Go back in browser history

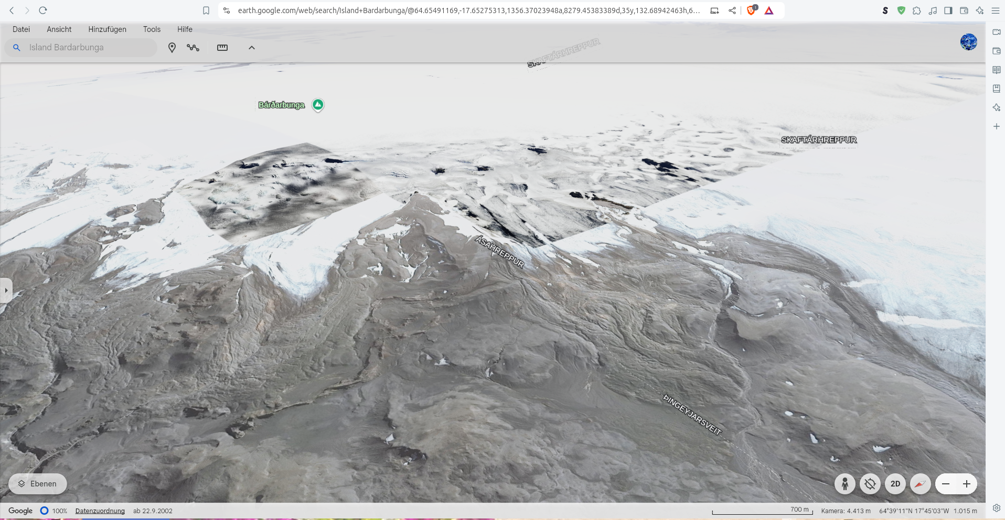coord(12,10)
